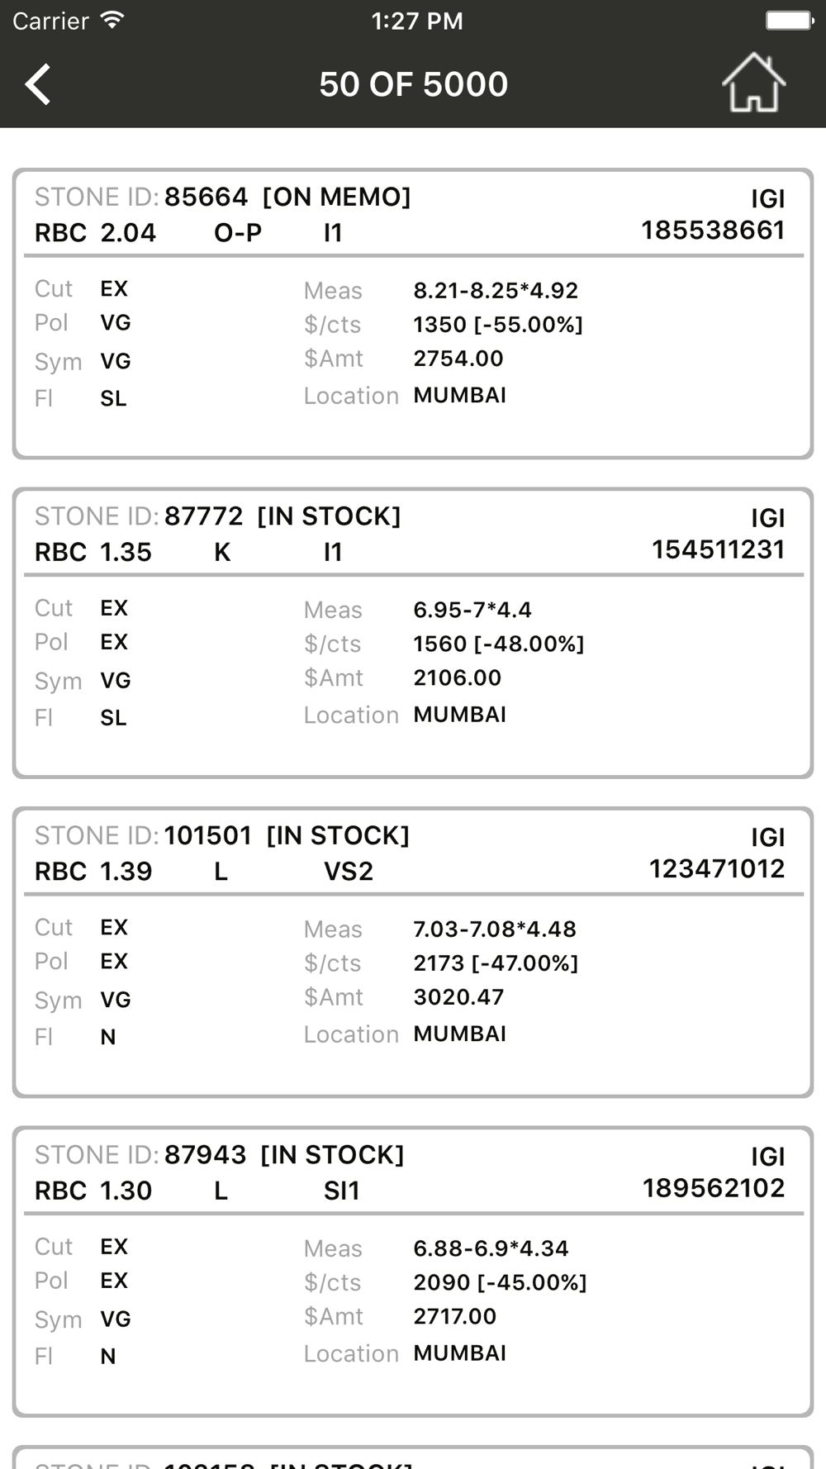Tap amount 2106.00 in second card
The width and height of the screenshot is (826, 1469).
(457, 677)
